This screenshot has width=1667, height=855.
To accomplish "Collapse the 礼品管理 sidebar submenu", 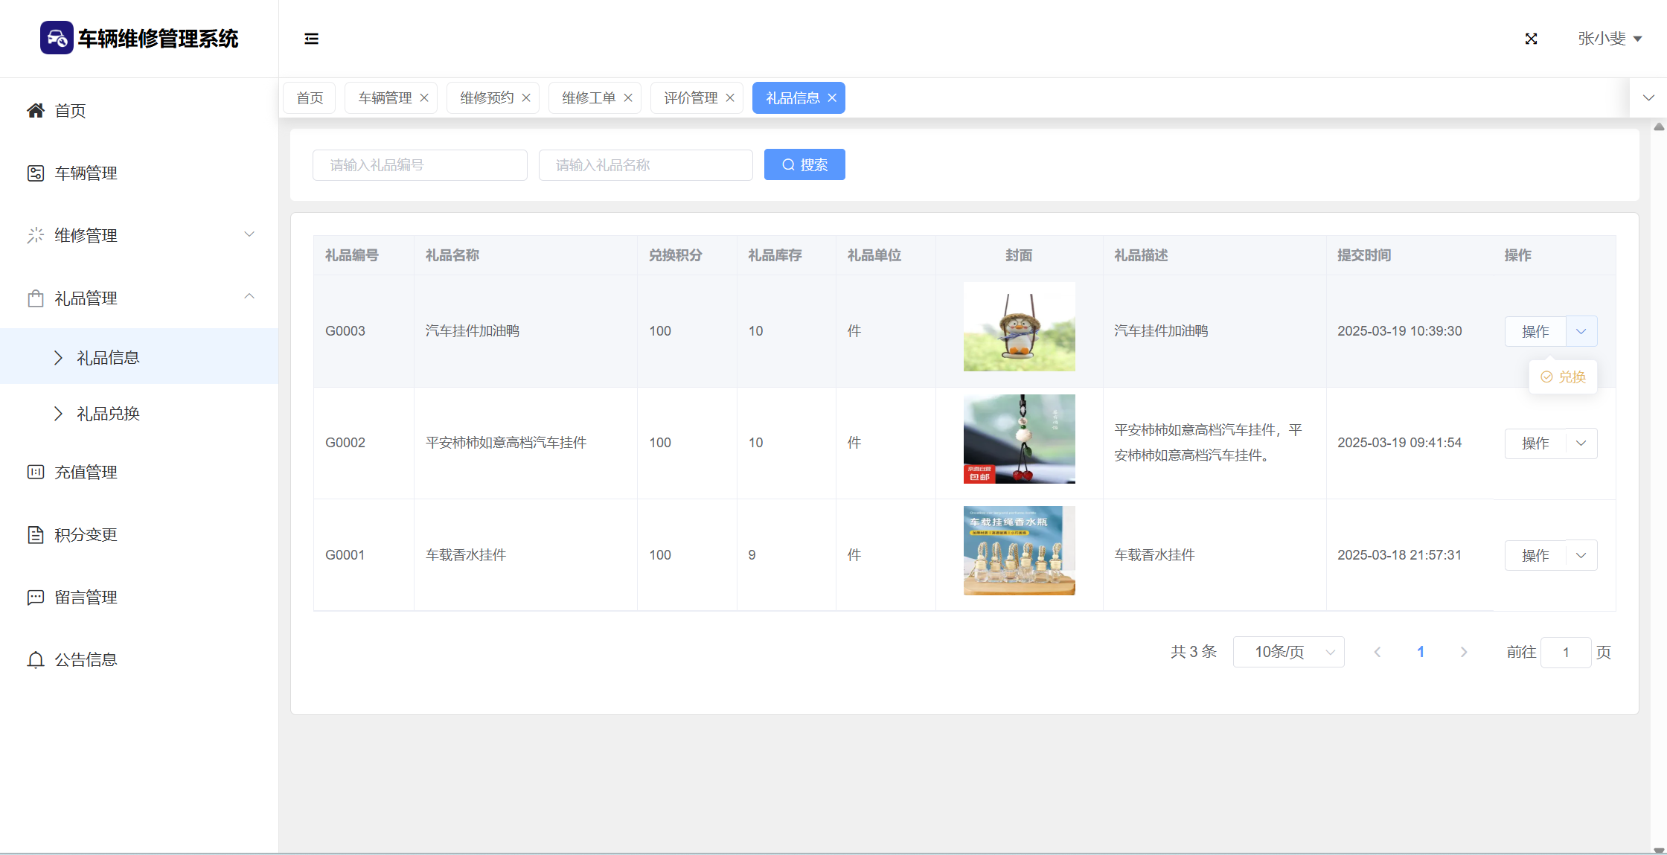I will coord(249,298).
